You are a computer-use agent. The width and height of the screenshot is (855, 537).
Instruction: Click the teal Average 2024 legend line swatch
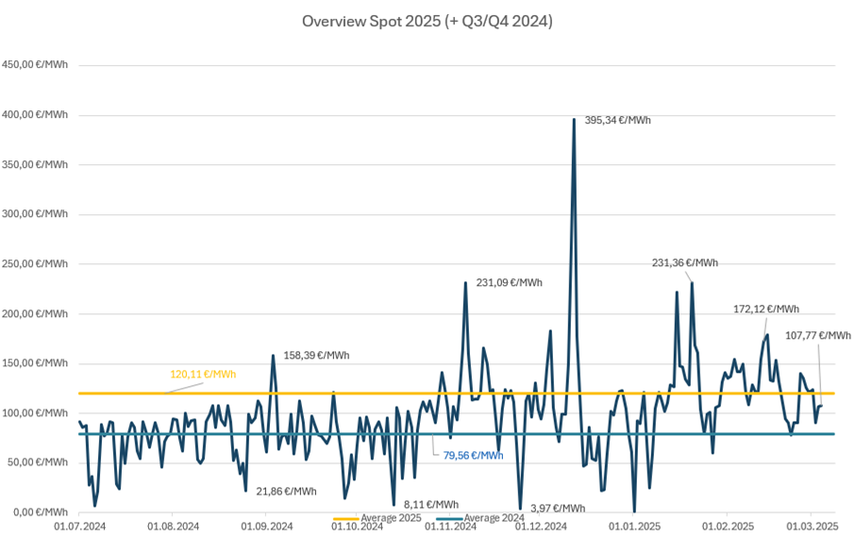[x=448, y=518]
